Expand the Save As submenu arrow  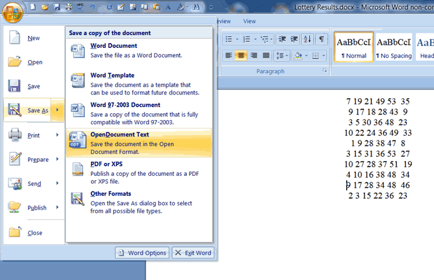(58, 110)
